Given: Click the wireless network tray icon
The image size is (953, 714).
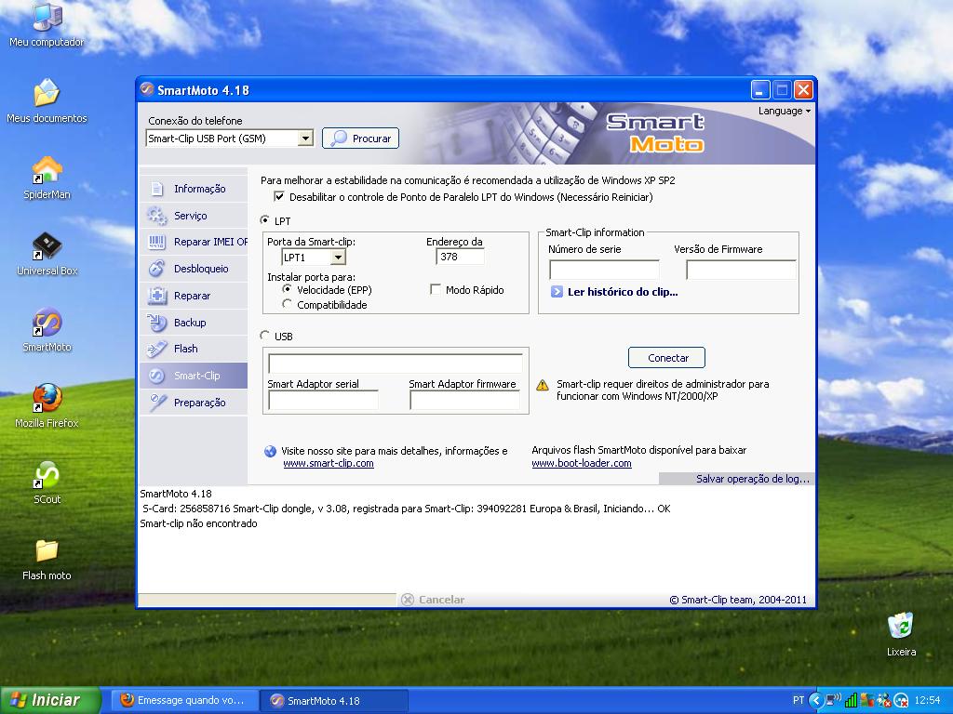Looking at the screenshot, I should tap(834, 700).
